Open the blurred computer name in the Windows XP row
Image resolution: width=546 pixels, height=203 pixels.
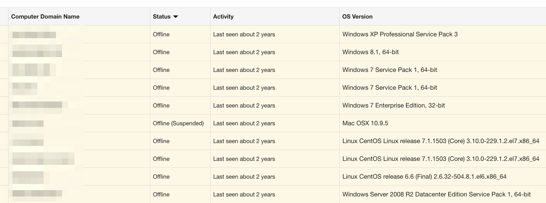pyautogui.click(x=34, y=35)
